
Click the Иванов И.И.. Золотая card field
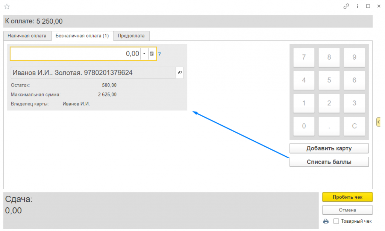point(93,73)
